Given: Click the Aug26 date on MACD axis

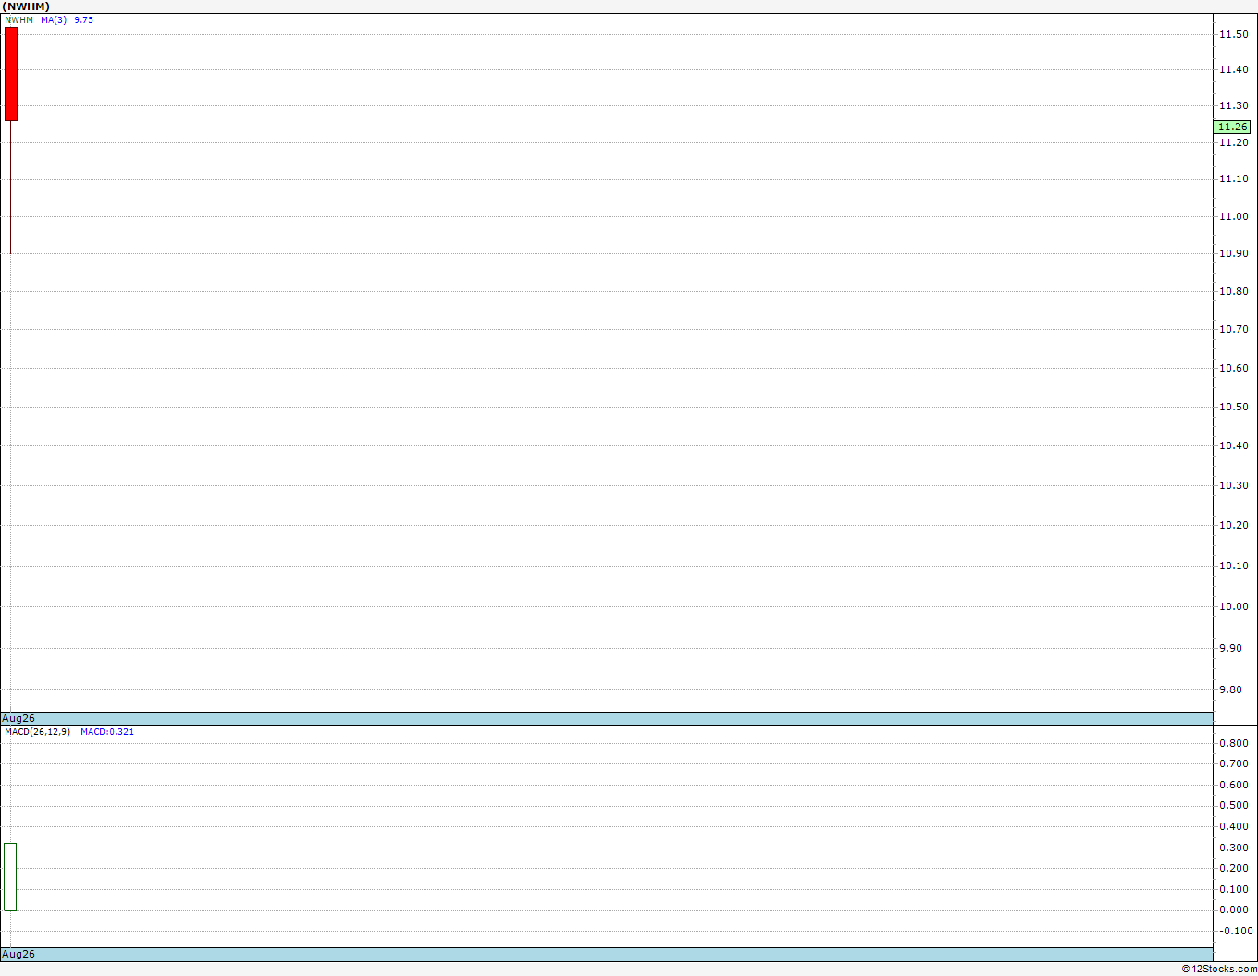Looking at the screenshot, I should coord(18,954).
